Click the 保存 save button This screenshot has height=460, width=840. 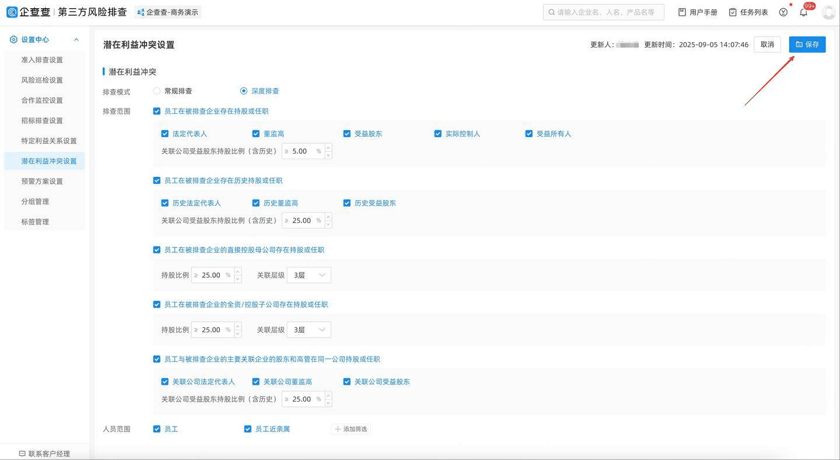tap(807, 44)
